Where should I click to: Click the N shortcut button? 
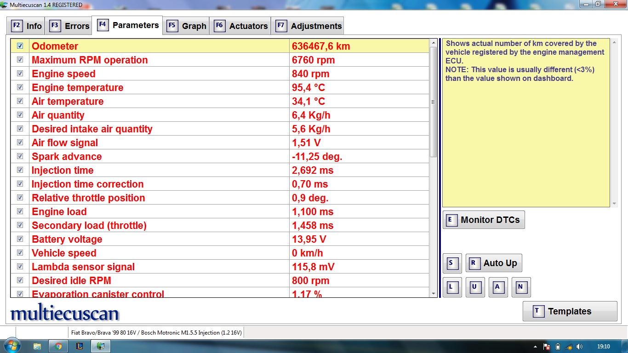[x=521, y=287]
